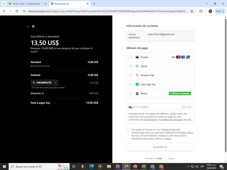Click the UnionPay card logo
Image resolution: width=227 pixels, height=170 pixels.
click(x=188, y=57)
